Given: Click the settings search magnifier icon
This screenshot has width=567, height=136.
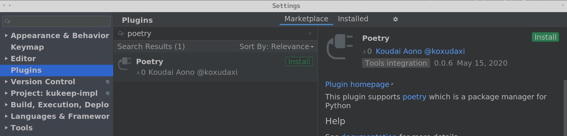Looking at the screenshot, I should (x=8, y=21).
